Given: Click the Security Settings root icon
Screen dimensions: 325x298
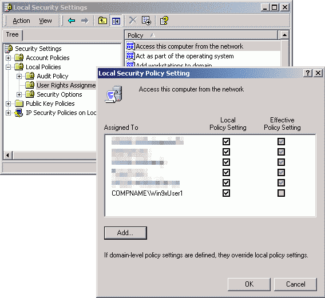Looking at the screenshot, I should (x=9, y=49).
